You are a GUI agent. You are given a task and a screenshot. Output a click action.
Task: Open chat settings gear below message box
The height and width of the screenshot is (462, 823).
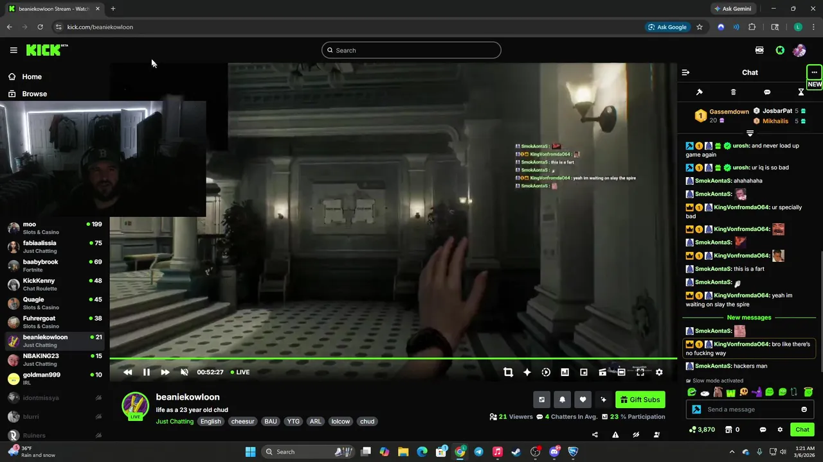click(x=780, y=430)
